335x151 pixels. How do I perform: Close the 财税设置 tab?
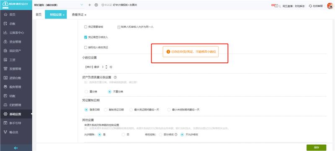click(x=64, y=15)
